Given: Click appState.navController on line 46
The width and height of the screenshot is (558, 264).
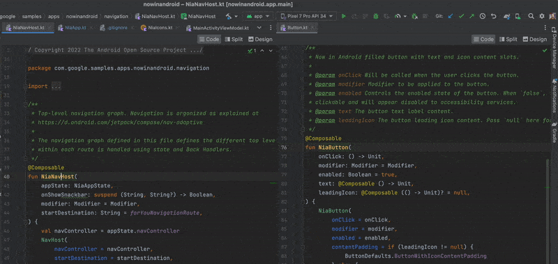Looking at the screenshot, I should (143, 231).
